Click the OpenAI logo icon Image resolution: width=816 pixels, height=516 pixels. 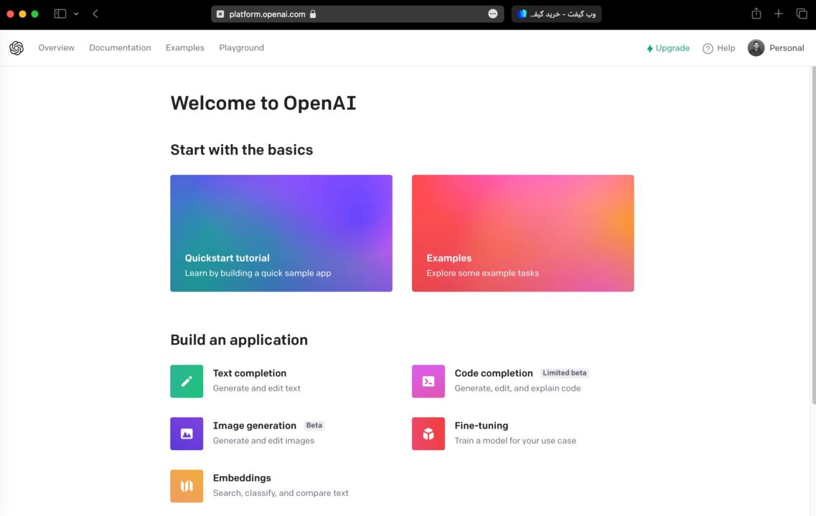[17, 48]
